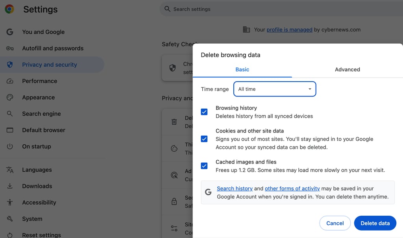This screenshot has height=238, width=403.
Task: Click the padlock icon in the privacy list
Action: 174,202
